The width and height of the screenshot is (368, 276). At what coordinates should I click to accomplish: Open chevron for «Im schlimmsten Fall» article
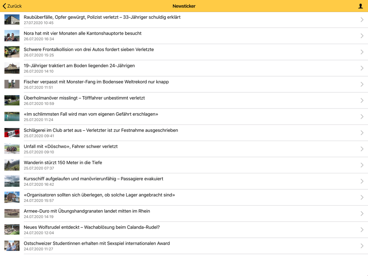tap(362, 117)
